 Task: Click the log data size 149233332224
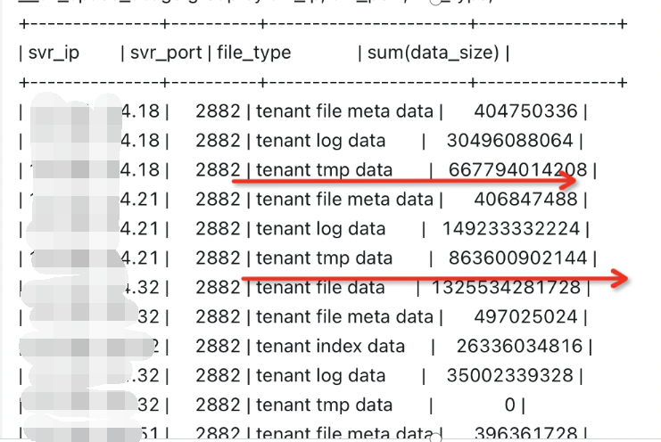pyautogui.click(x=512, y=228)
